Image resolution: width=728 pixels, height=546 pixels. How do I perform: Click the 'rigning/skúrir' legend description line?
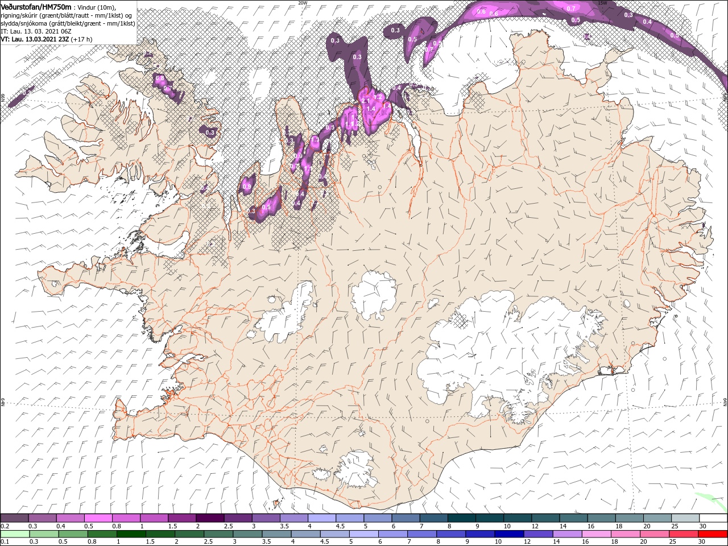coord(65,15)
